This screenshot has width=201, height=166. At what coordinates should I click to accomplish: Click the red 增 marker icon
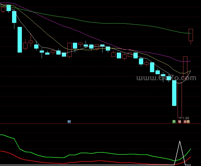[x=179, y=122]
